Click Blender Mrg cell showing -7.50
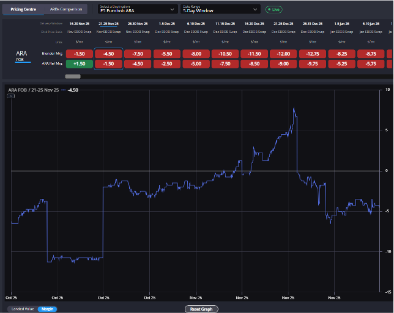Image resolution: width=394 pixels, height=313 pixels. [138, 54]
